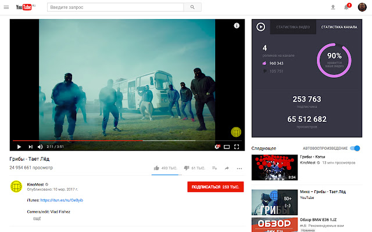Screen dimensions: 372x232
Task: Mute the video volume
Action: point(40,147)
